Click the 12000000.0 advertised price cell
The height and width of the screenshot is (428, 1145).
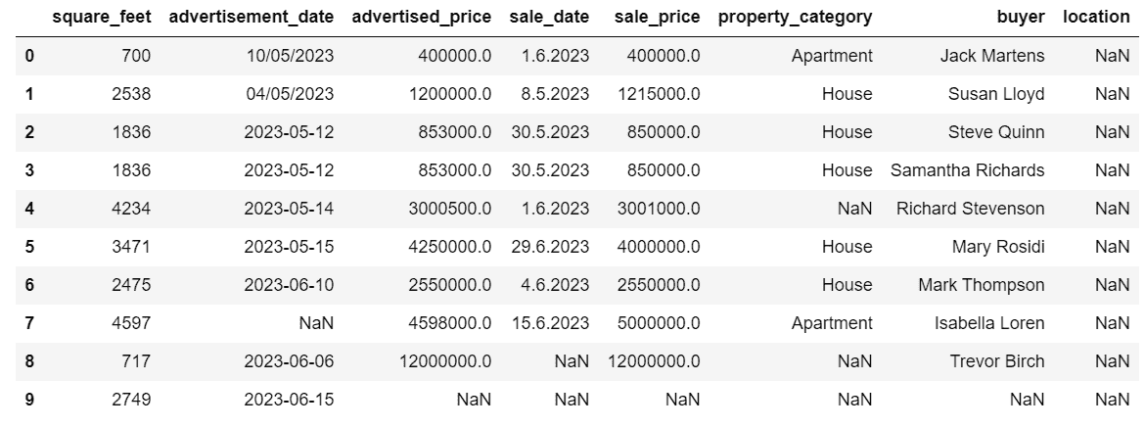pyautogui.click(x=445, y=361)
